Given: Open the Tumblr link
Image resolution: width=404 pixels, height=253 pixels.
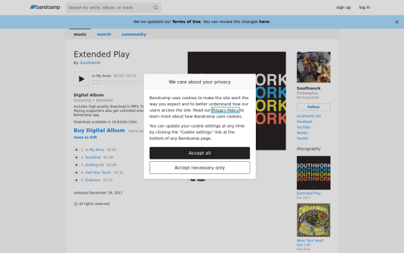Looking at the screenshot, I should (302, 138).
